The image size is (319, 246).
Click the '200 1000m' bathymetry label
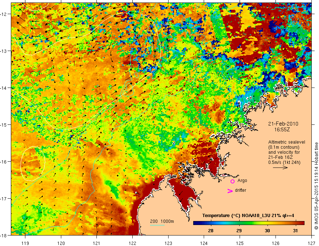click(162, 221)
